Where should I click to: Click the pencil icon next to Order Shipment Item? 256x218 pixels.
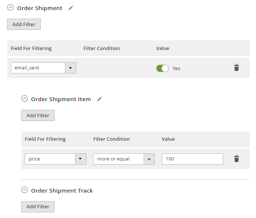point(99,99)
